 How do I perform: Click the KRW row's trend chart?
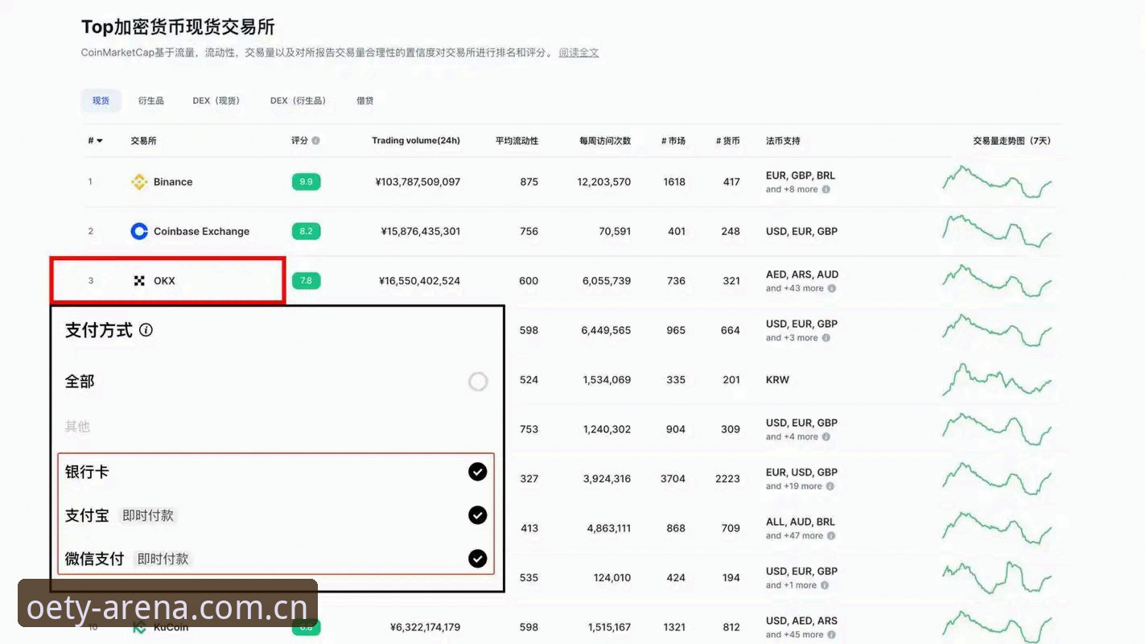tap(997, 379)
